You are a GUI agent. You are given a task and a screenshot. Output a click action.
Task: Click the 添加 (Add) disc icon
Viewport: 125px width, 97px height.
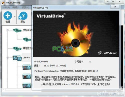click(x=23, y=16)
